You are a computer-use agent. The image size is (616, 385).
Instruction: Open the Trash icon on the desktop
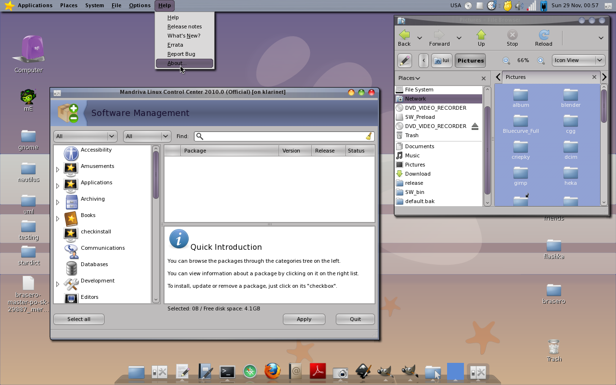(554, 351)
